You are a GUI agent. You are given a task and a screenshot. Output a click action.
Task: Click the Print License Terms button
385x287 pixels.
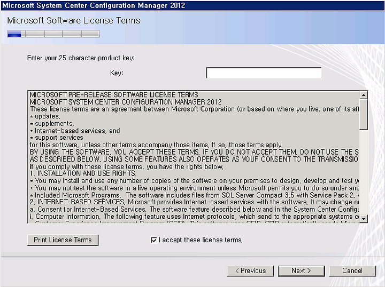(63, 240)
